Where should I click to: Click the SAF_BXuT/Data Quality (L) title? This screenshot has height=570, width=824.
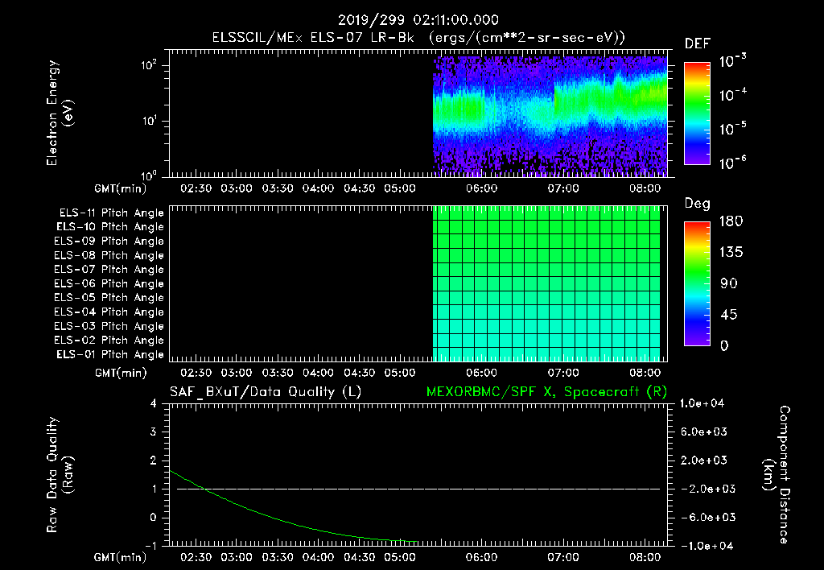coord(266,392)
